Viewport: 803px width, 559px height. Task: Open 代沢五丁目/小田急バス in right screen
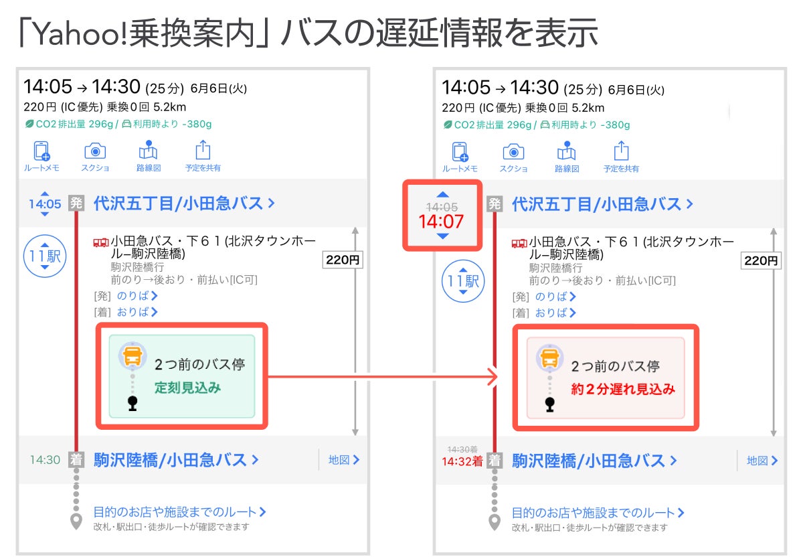tap(602, 204)
